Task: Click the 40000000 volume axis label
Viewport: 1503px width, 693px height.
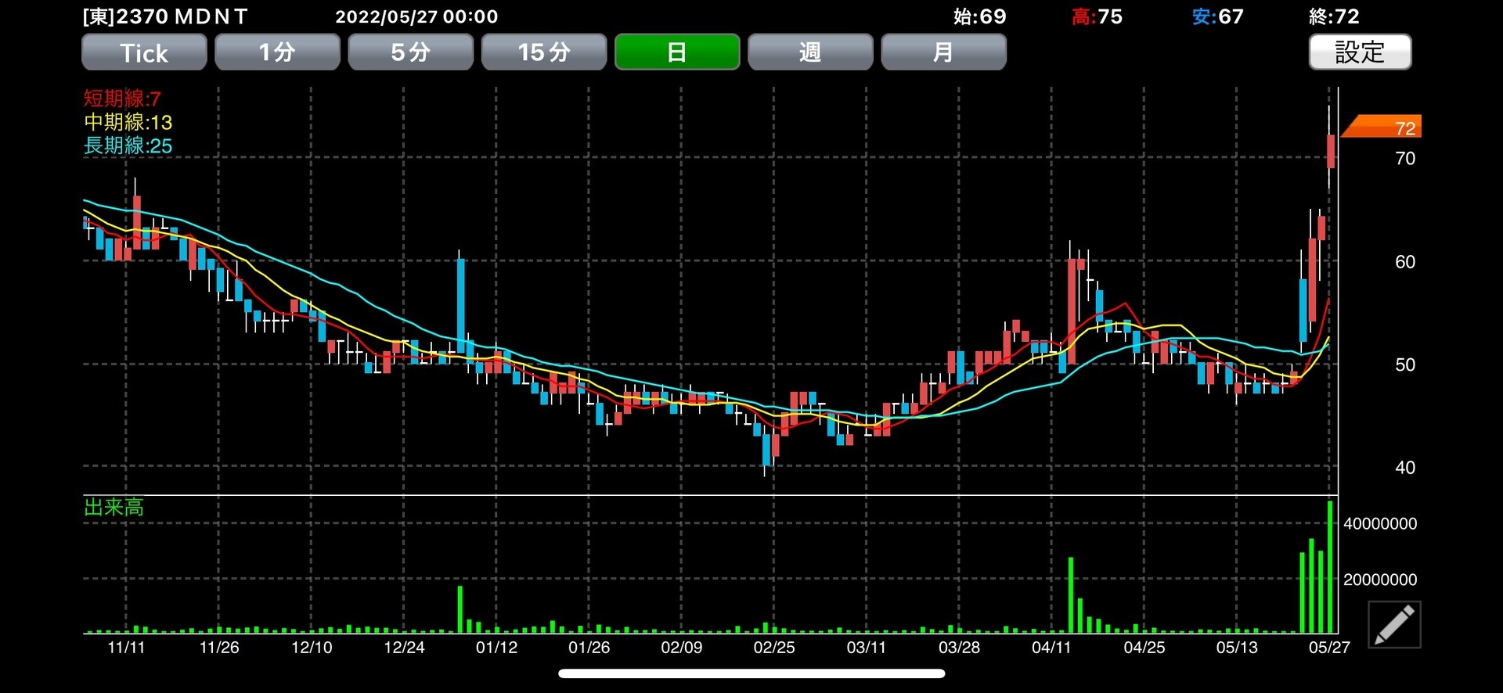Action: click(x=1380, y=524)
